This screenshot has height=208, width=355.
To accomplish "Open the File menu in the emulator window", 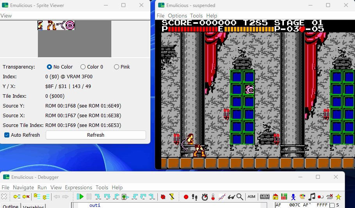I will [x=161, y=16].
